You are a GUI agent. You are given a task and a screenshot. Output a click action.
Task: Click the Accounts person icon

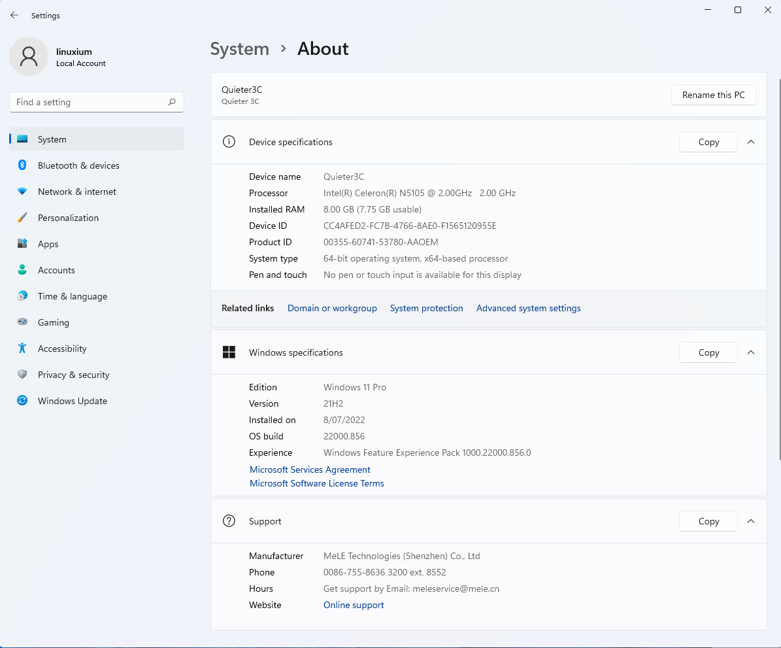[x=22, y=269]
